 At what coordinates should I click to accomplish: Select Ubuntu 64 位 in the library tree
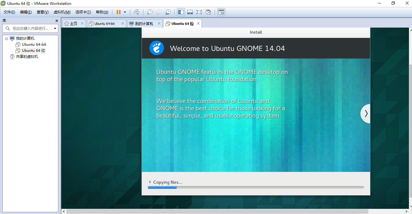coord(33,51)
